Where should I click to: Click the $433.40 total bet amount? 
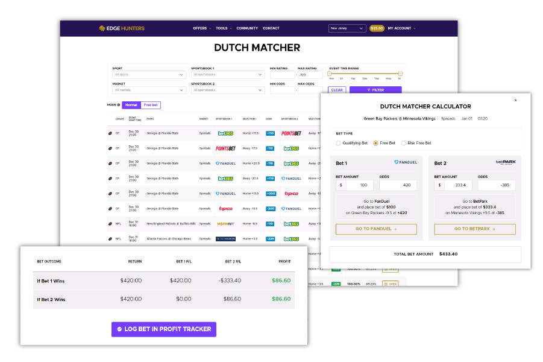[448, 254]
